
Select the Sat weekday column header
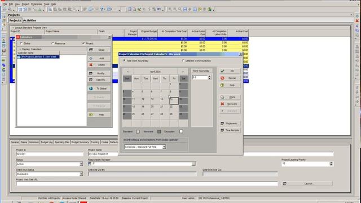point(183,79)
